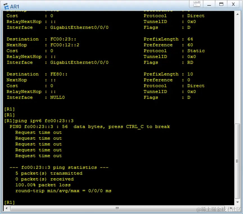The height and width of the screenshot is (214, 243).
Task: Click the 'Protocol : Static' entry
Action: click(174, 51)
